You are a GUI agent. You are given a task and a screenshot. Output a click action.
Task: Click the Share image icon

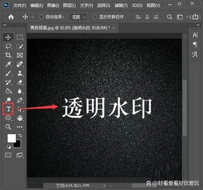tap(195, 17)
